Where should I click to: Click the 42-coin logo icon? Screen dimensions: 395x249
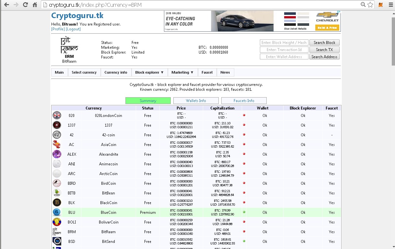tap(57, 135)
